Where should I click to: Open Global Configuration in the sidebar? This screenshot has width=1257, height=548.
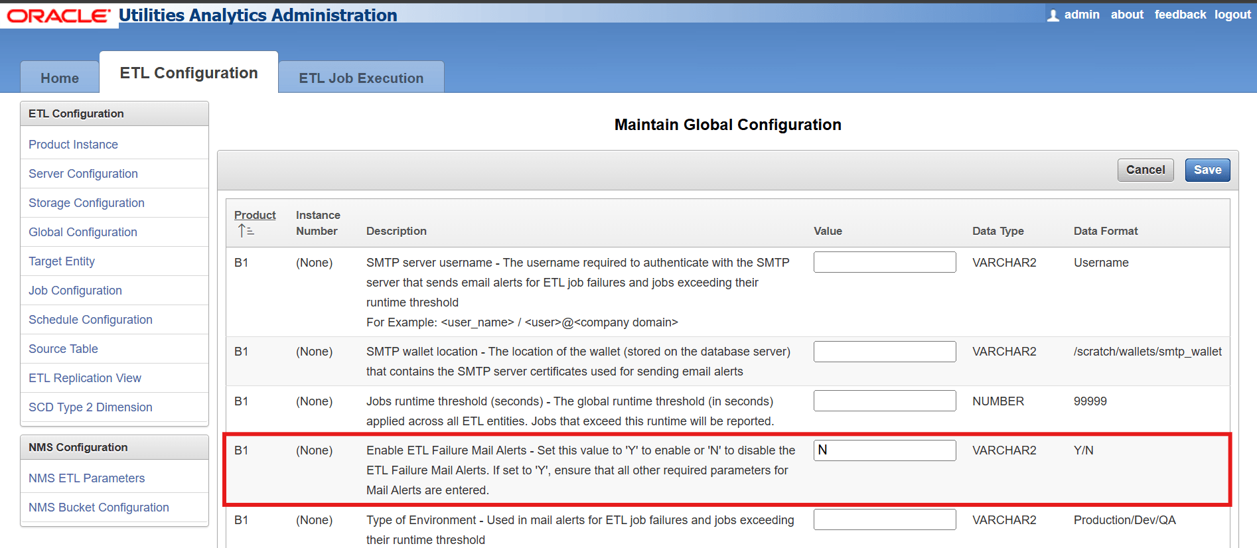click(83, 232)
